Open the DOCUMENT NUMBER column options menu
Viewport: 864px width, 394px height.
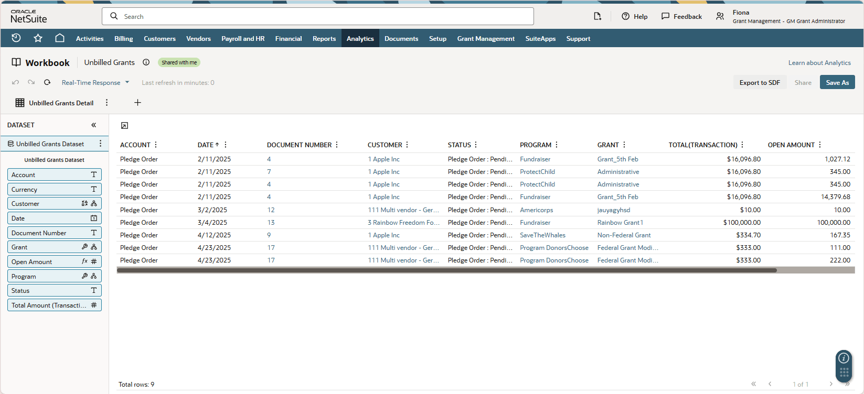pyautogui.click(x=337, y=145)
